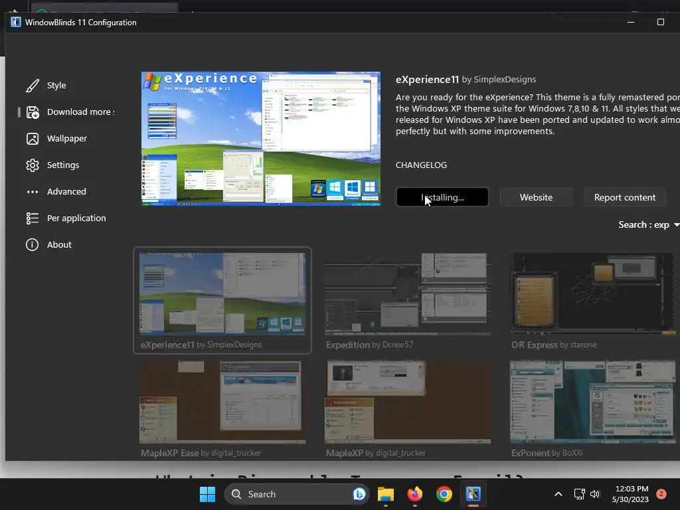
Task: Open the network status tray icon
Action: tap(579, 494)
